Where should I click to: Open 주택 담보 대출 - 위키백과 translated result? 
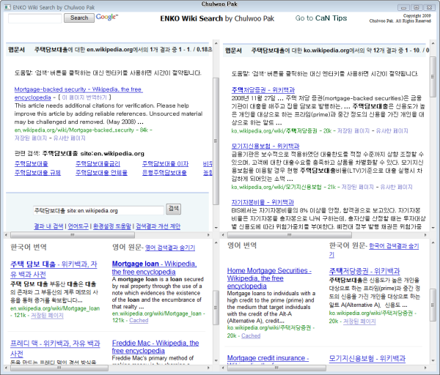click(x=54, y=269)
